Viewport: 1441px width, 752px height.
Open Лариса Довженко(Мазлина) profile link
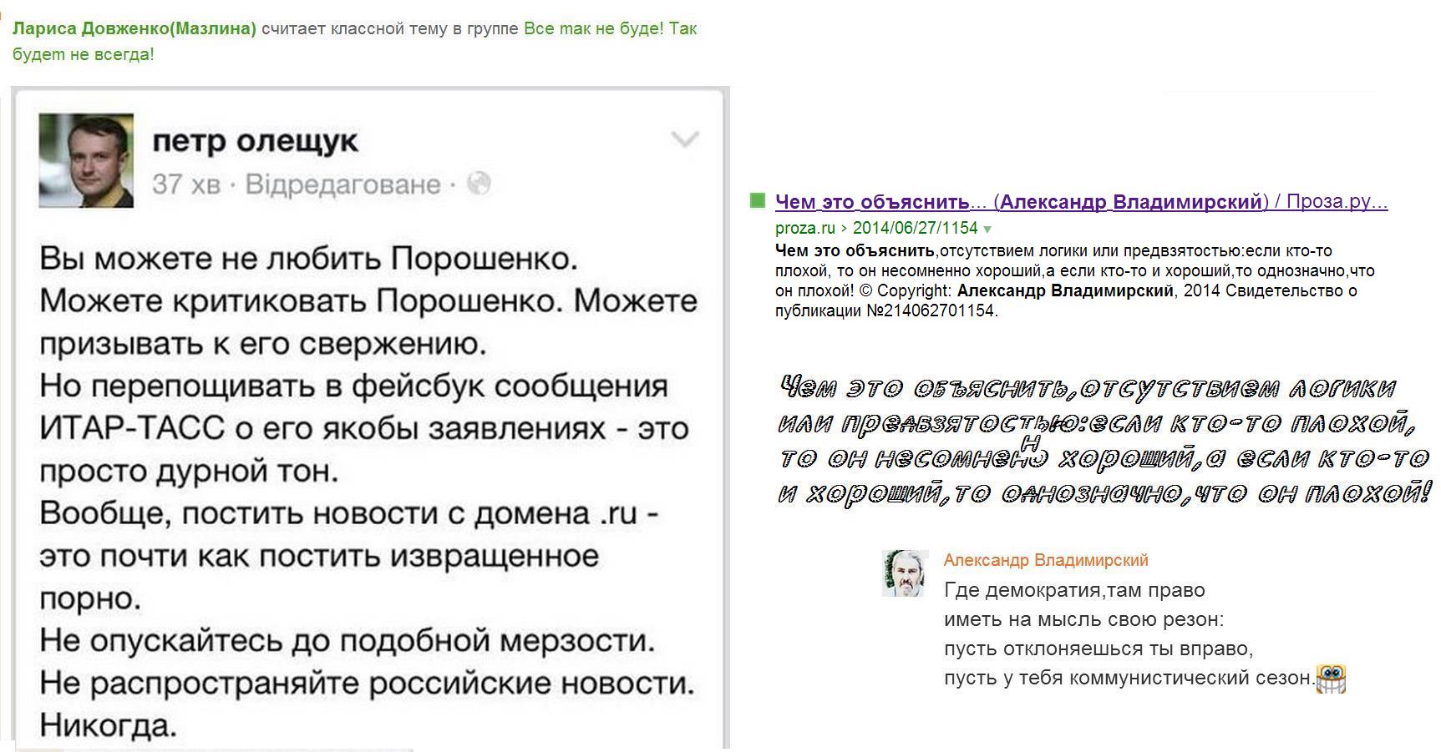(x=134, y=28)
